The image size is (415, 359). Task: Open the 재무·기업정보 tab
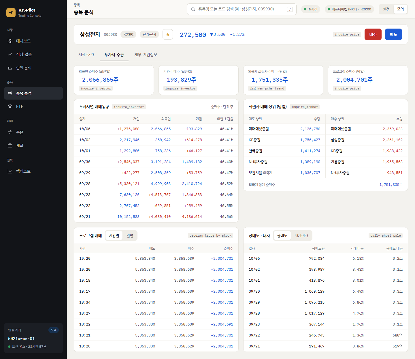(x=146, y=55)
